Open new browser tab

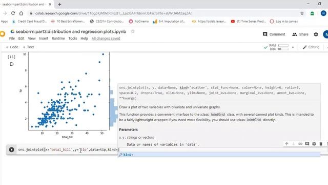[x=59, y=4]
